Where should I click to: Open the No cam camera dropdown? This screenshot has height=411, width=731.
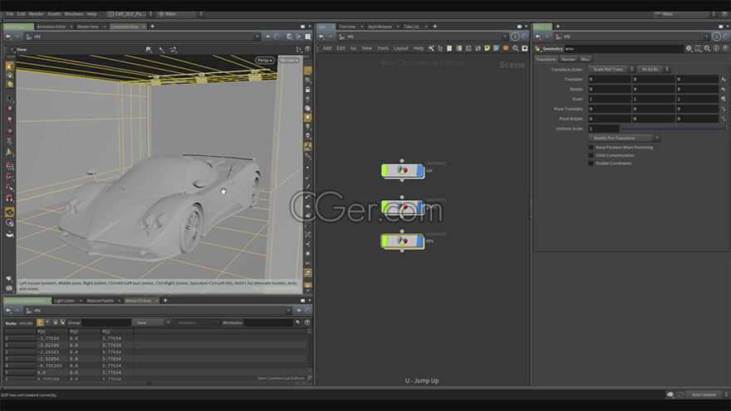point(289,60)
